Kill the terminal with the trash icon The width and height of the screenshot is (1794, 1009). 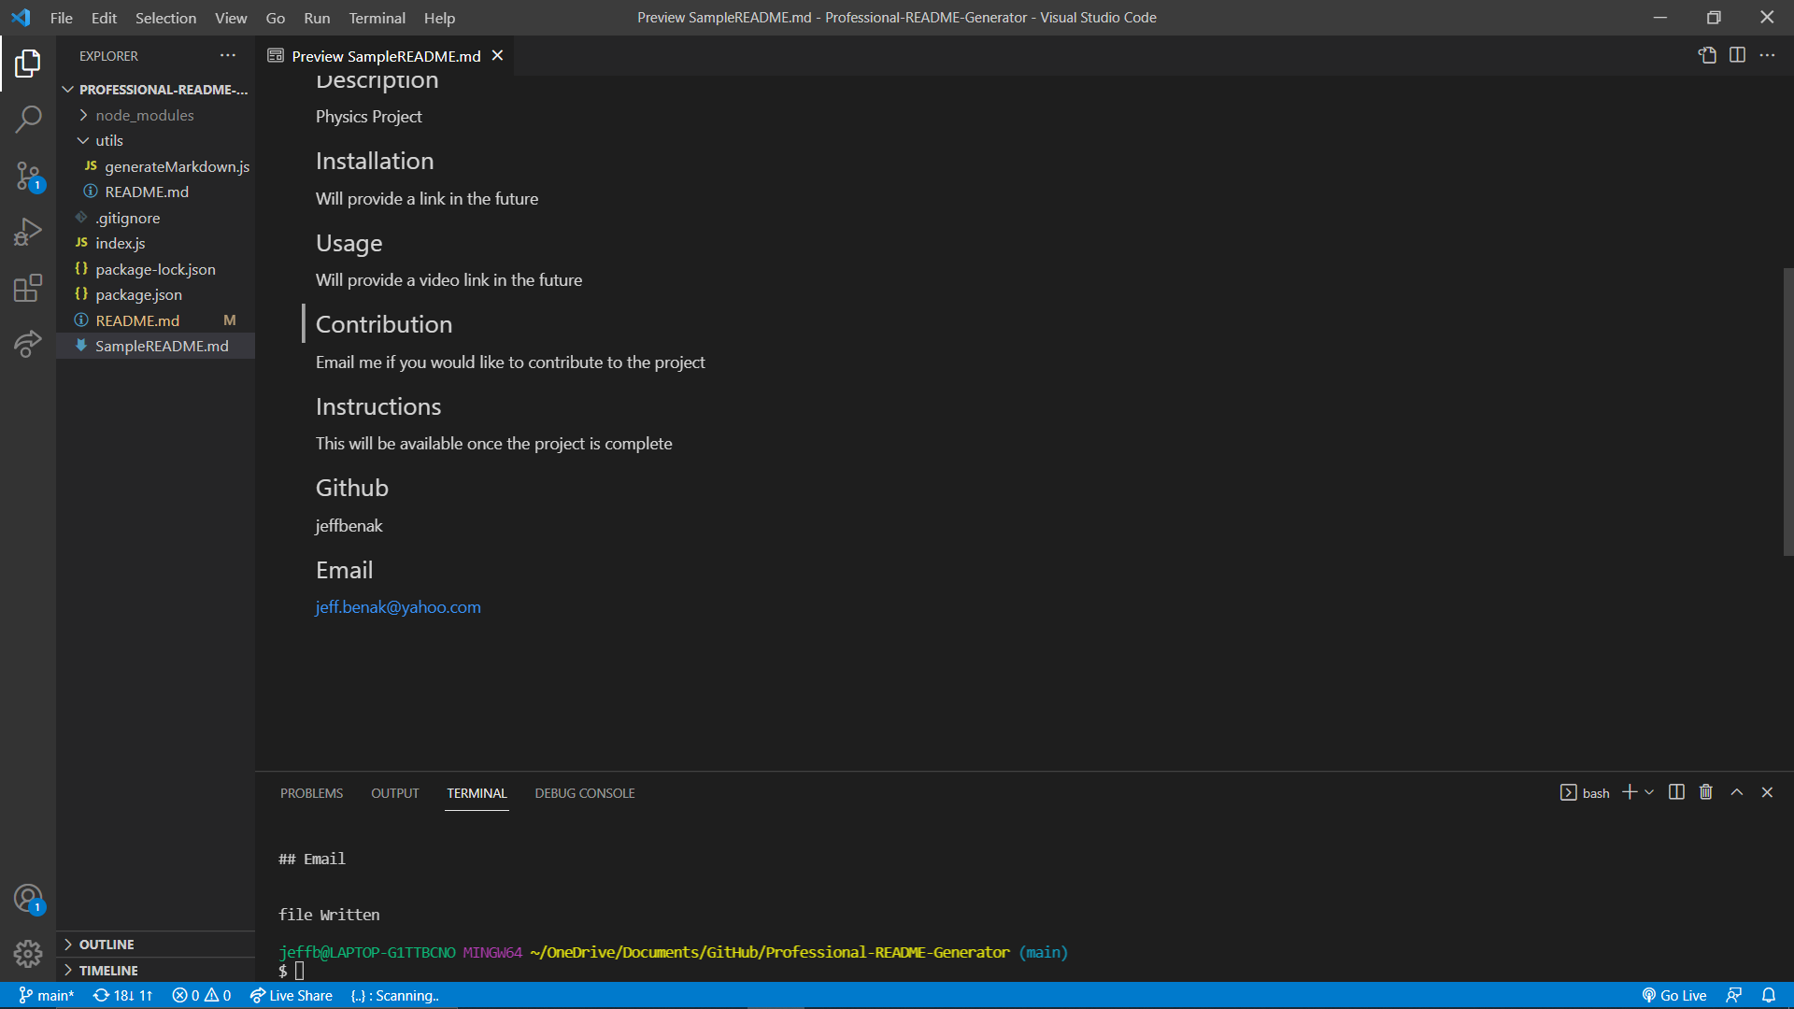click(1705, 791)
